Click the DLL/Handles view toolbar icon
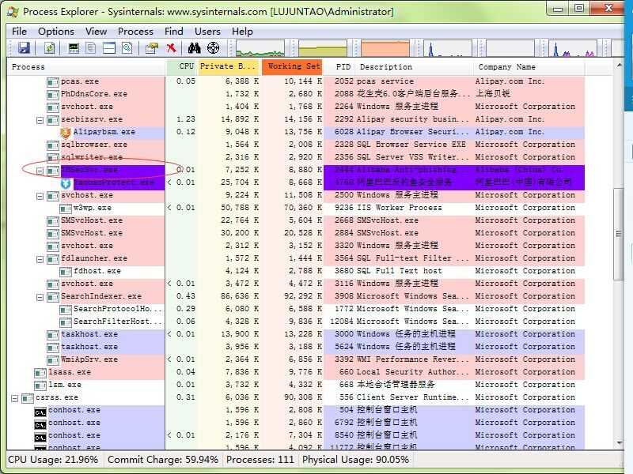633x474 pixels. tap(127, 48)
